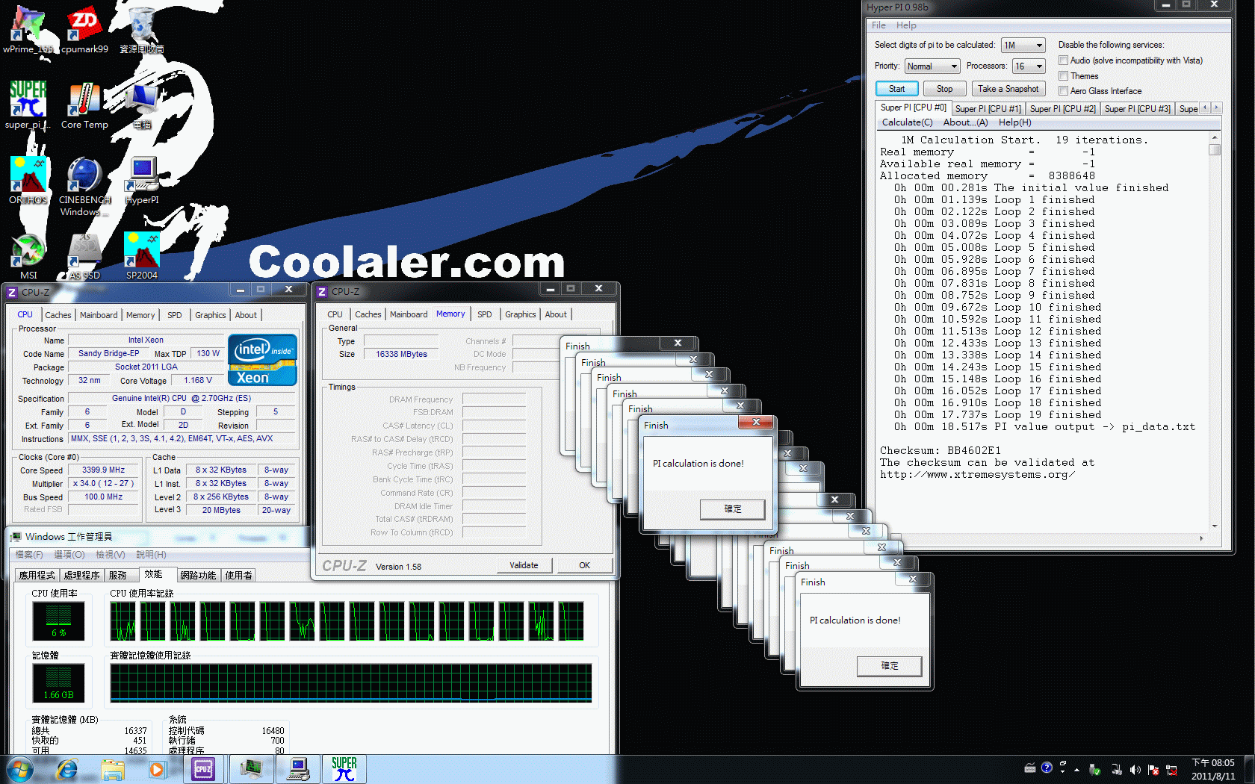This screenshot has width=1255, height=784.
Task: Launch the AS SSD desktop shortcut
Action: coord(84,256)
